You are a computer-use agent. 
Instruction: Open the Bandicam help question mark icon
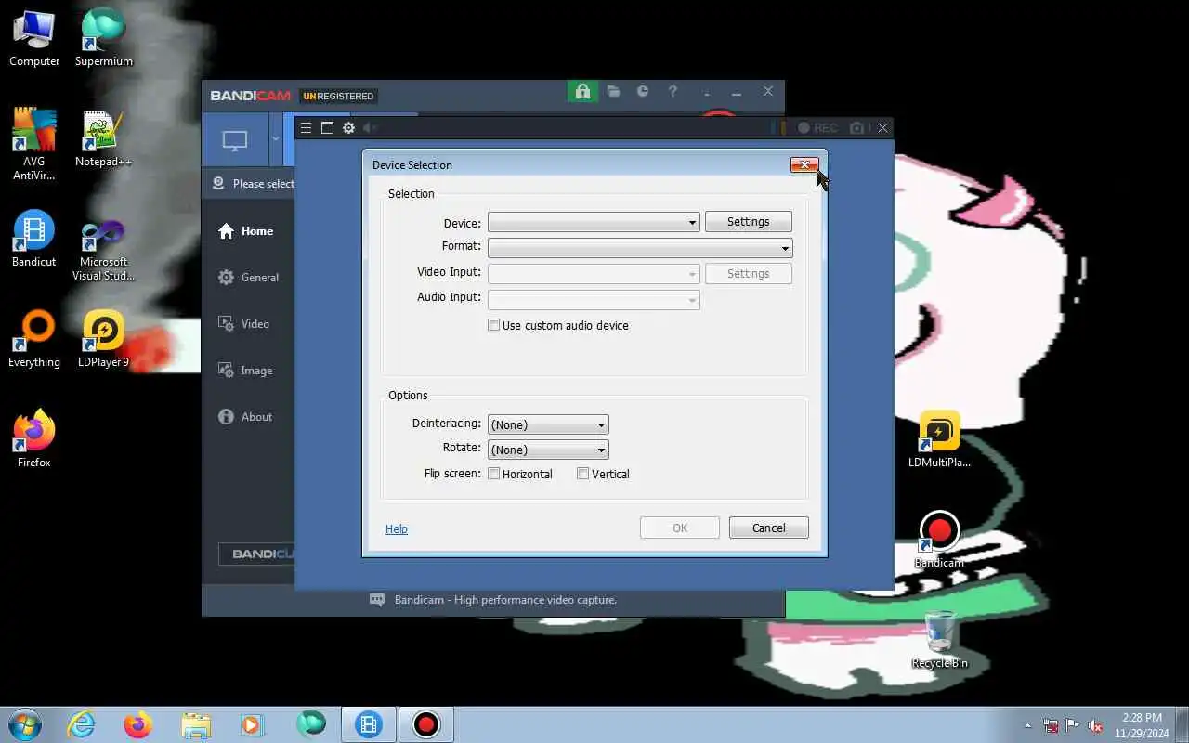pyautogui.click(x=673, y=91)
